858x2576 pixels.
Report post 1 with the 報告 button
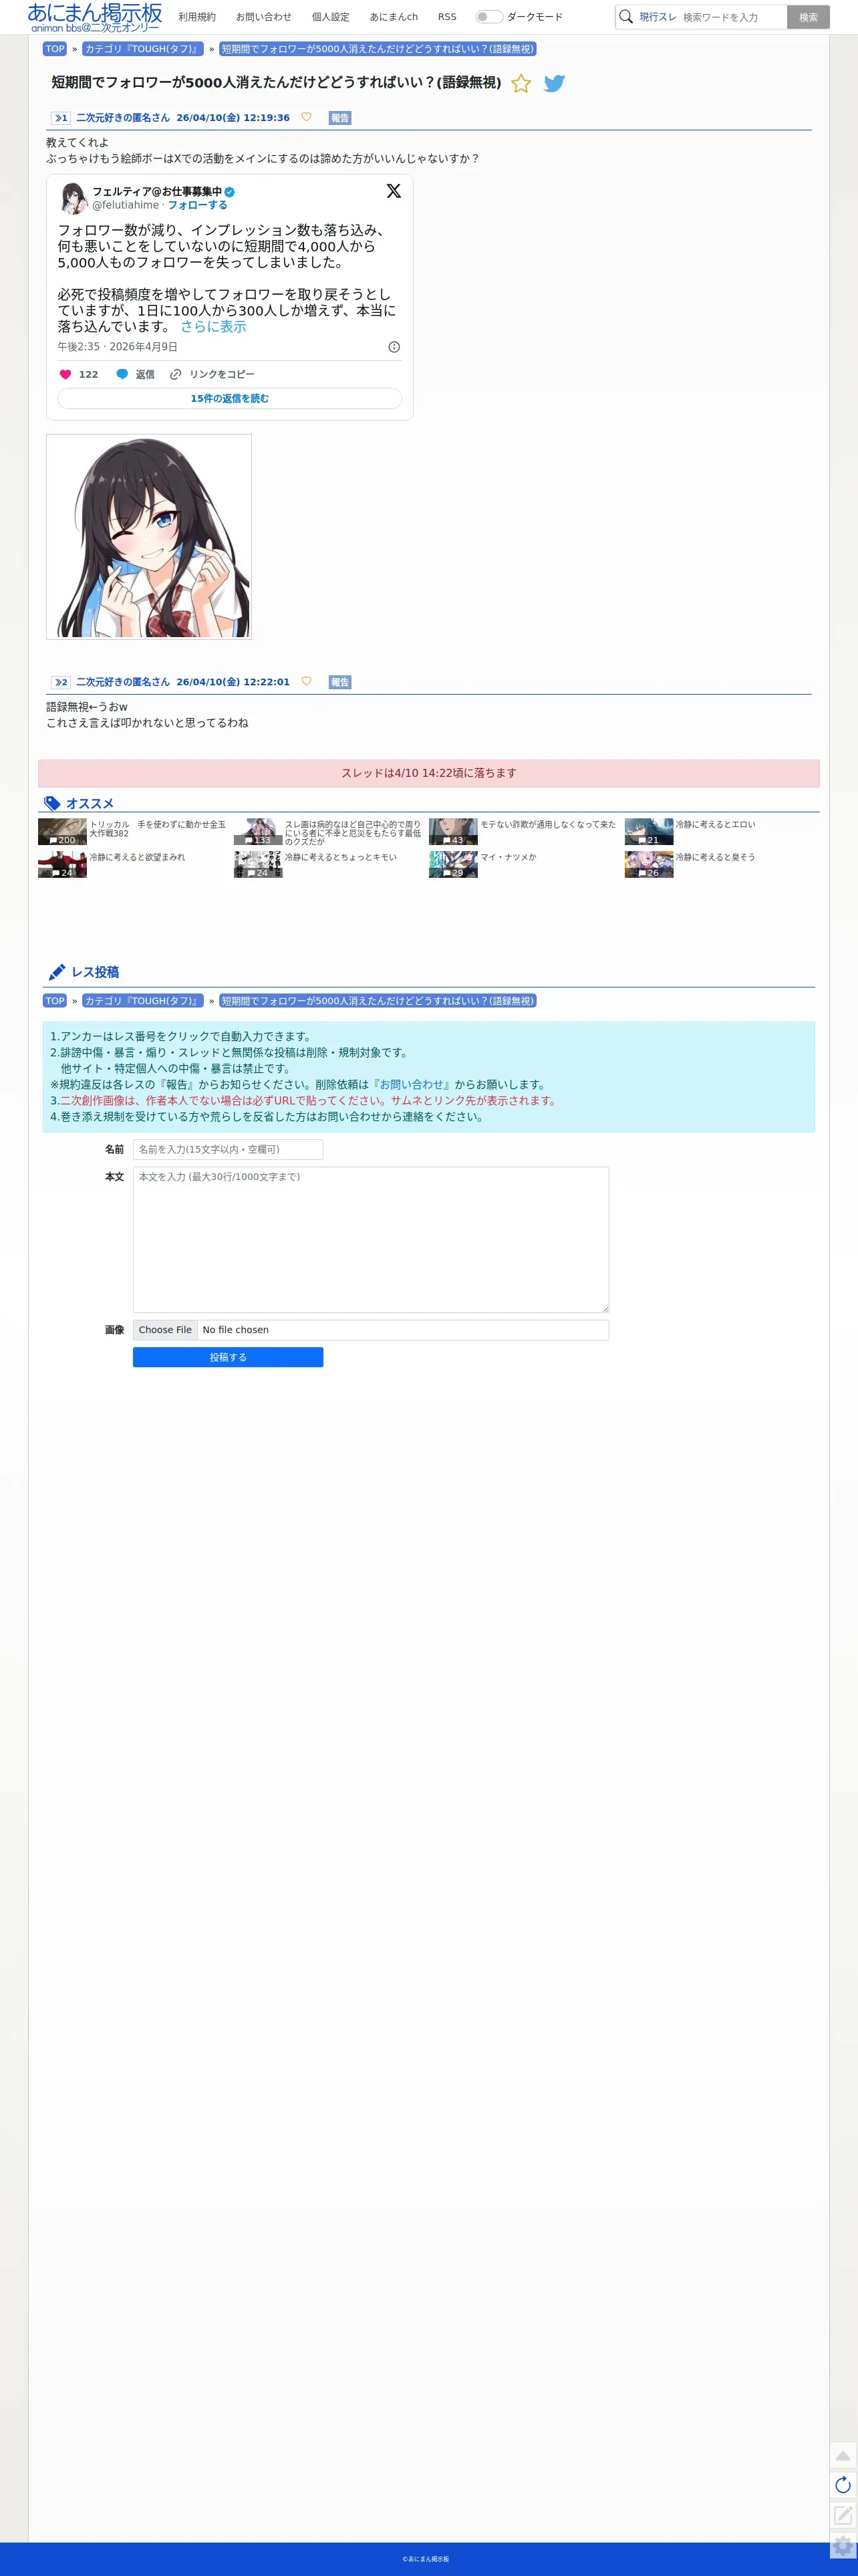tap(340, 118)
